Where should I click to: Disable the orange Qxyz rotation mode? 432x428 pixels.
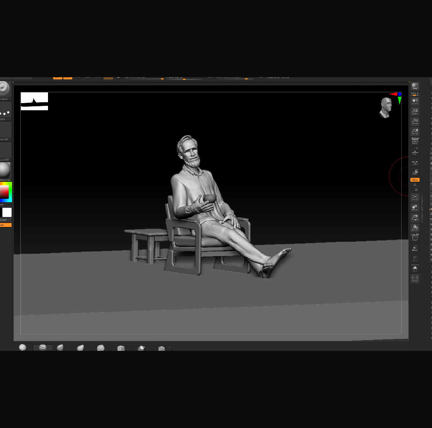pyautogui.click(x=415, y=180)
